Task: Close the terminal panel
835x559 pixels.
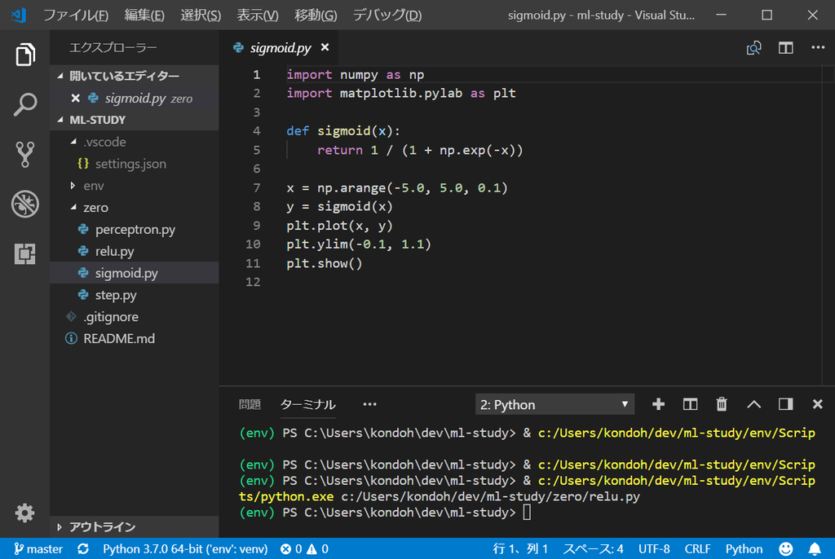Action: (x=817, y=404)
